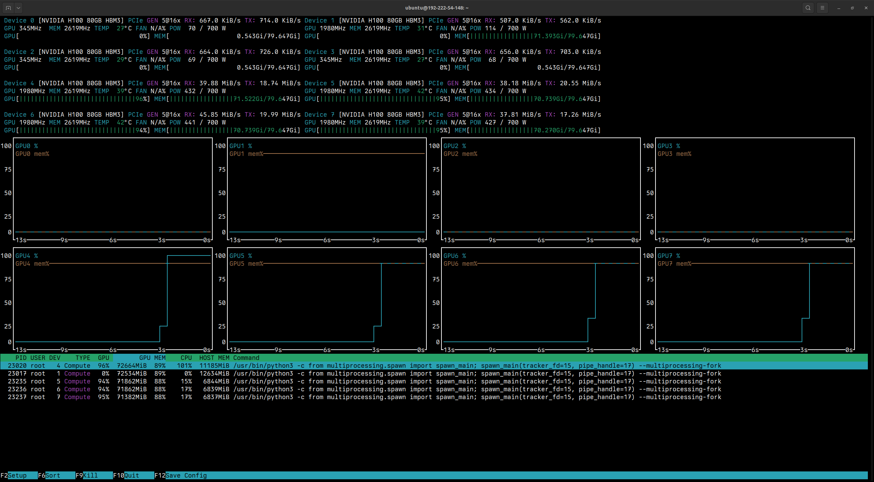Expand the new-tab dropdown chevron

tap(18, 8)
